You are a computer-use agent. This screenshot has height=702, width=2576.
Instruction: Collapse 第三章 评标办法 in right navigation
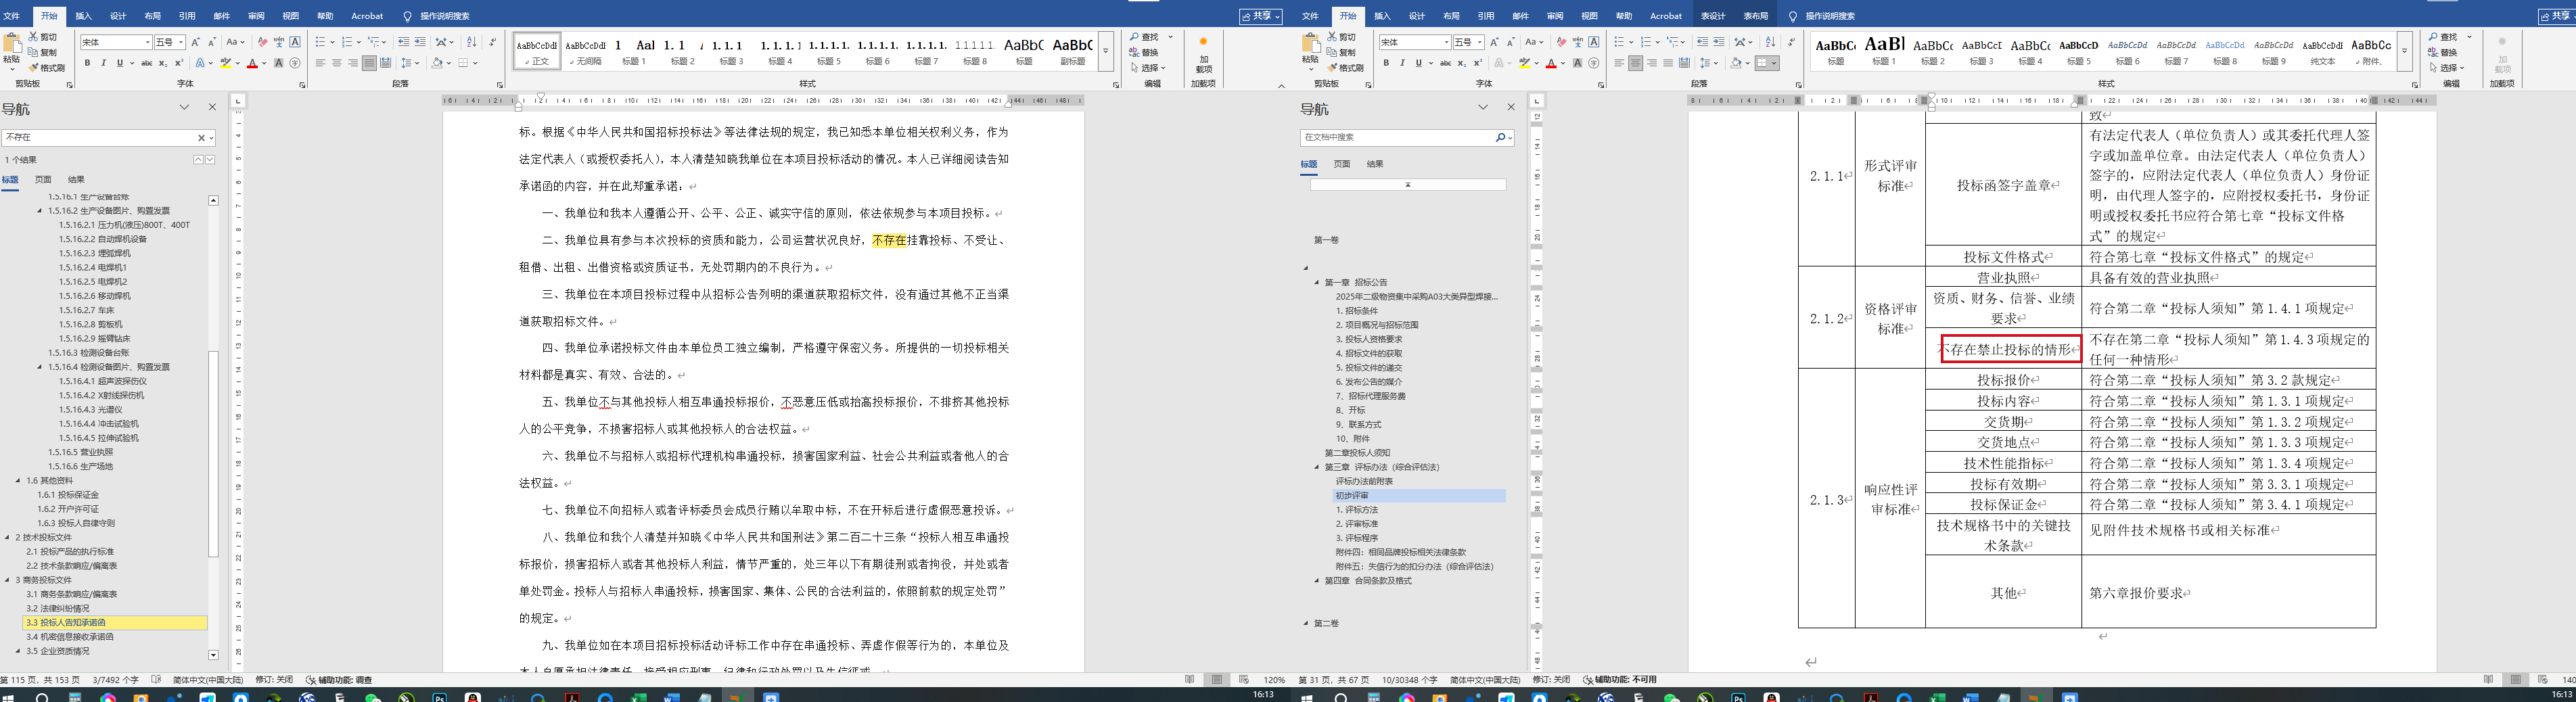tap(1317, 467)
